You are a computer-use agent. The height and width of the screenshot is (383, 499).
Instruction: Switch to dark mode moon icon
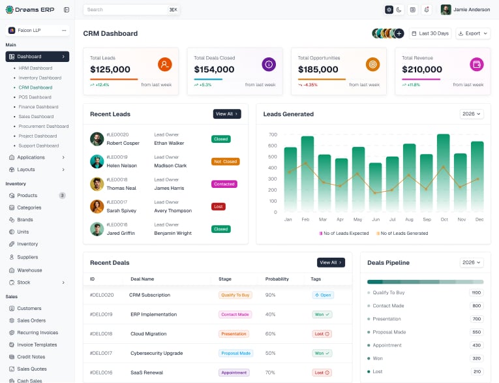point(399,10)
